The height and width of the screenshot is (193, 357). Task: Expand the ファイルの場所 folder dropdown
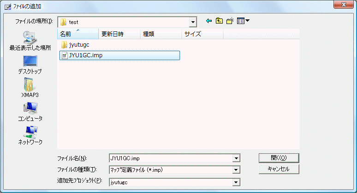193,22
